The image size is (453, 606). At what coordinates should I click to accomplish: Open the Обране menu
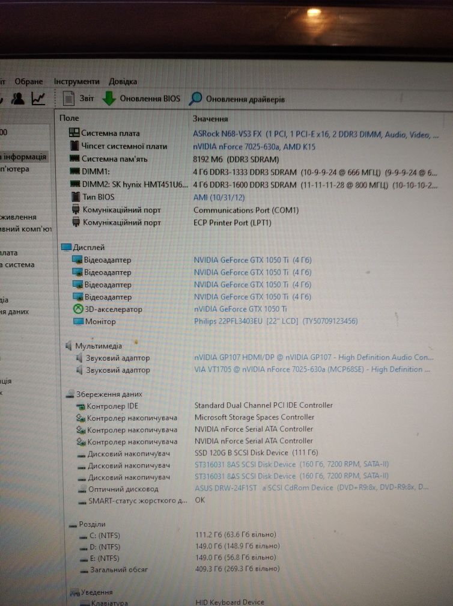[x=29, y=82]
